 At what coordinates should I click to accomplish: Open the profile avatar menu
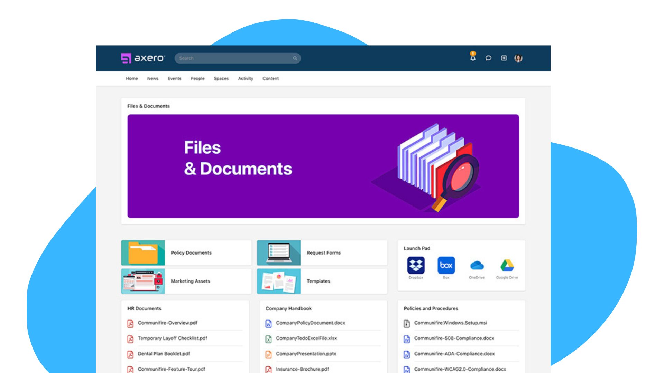[518, 58]
